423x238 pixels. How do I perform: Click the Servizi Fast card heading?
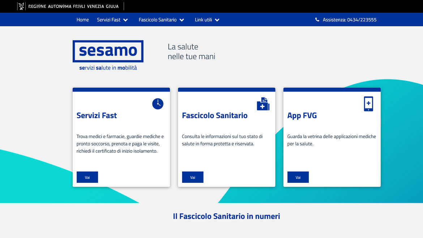(97, 115)
